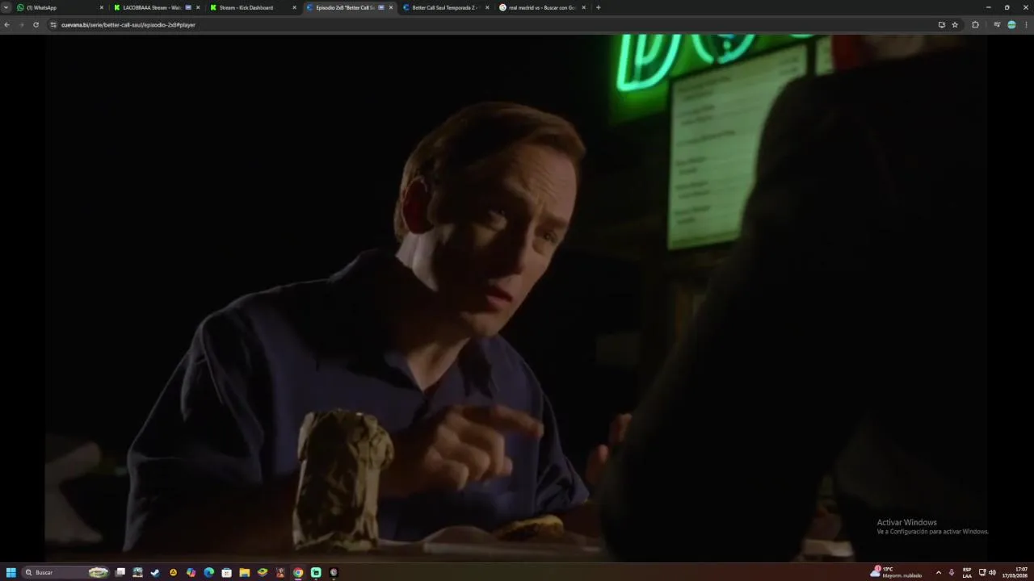Open the weather widget showing 19°C

click(x=896, y=572)
